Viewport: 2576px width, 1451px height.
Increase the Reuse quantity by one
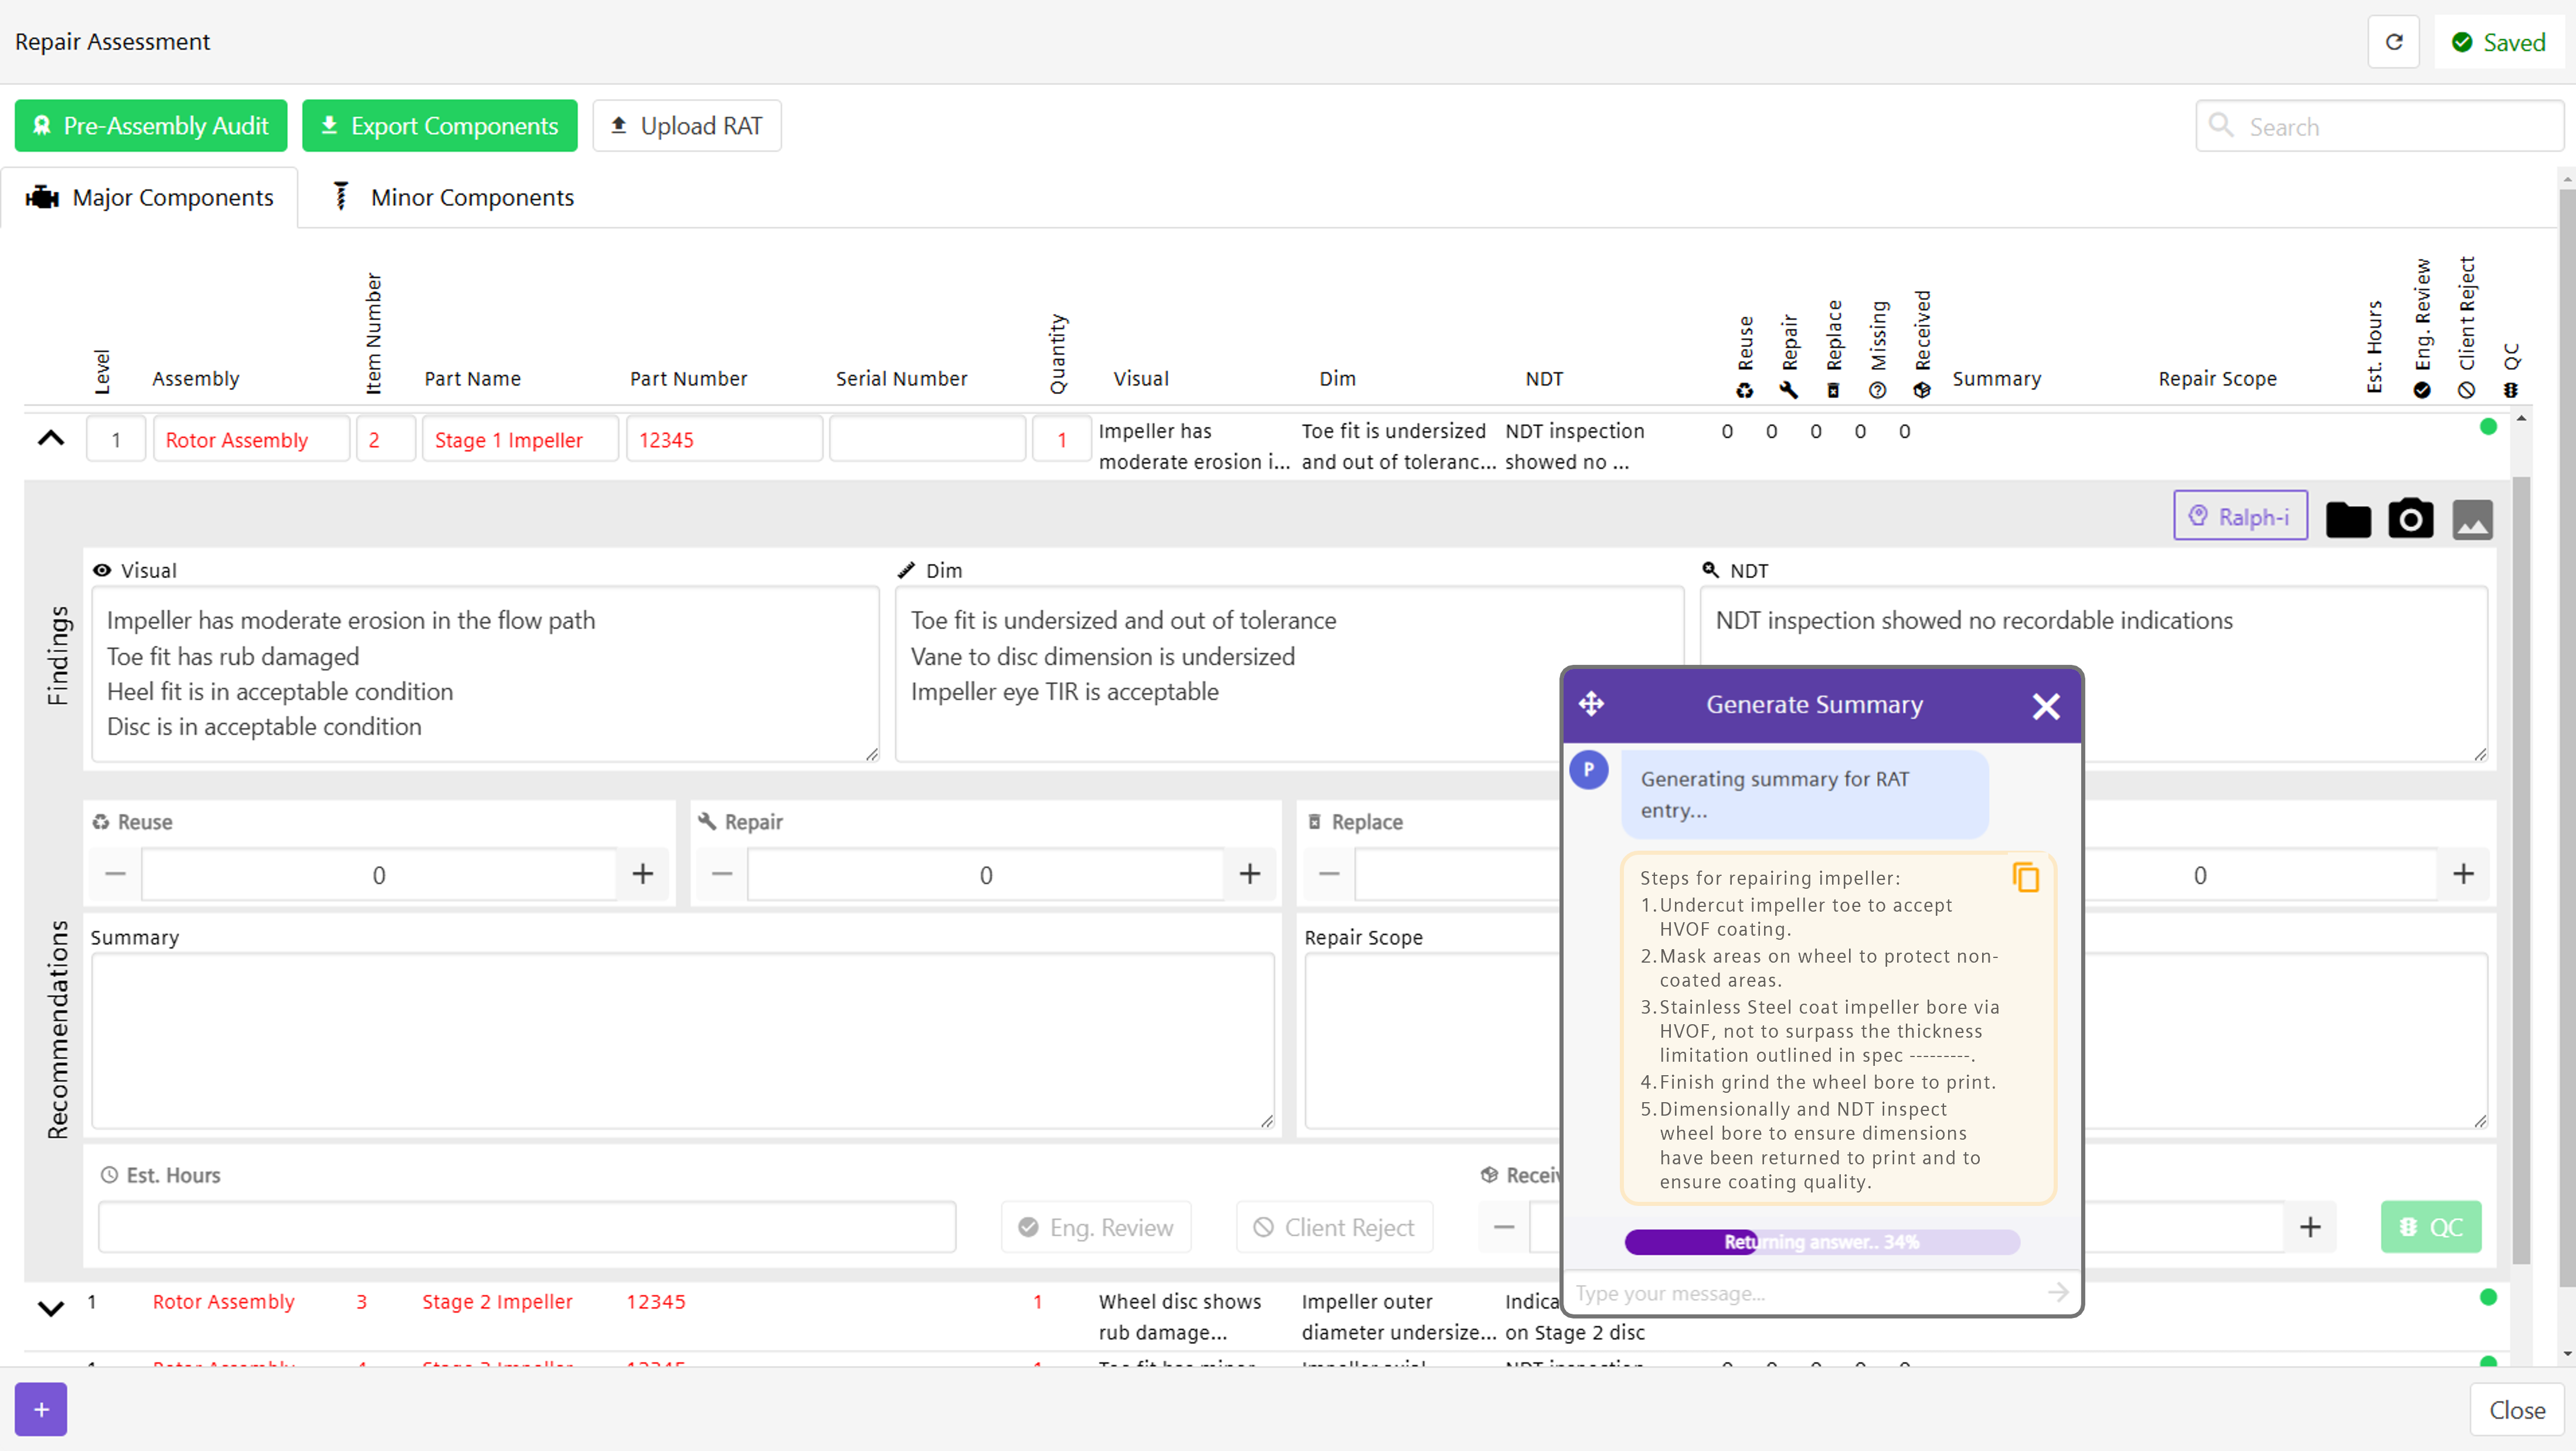pyautogui.click(x=642, y=874)
